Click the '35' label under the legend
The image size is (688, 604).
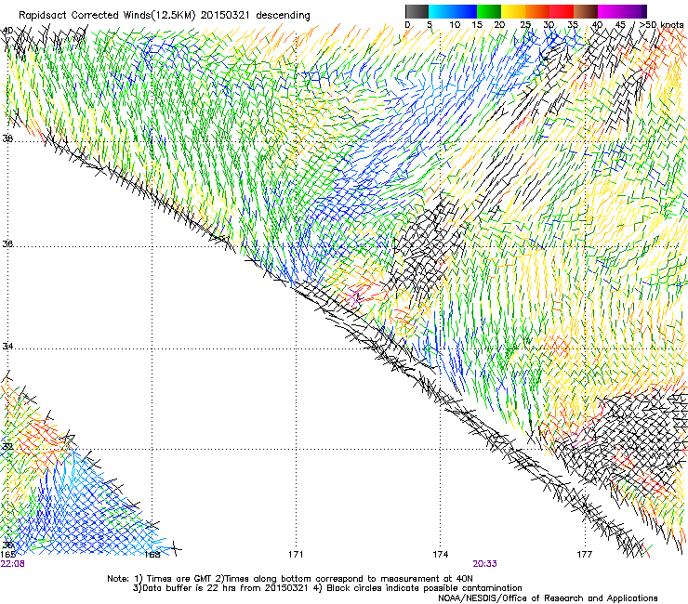pos(573,25)
